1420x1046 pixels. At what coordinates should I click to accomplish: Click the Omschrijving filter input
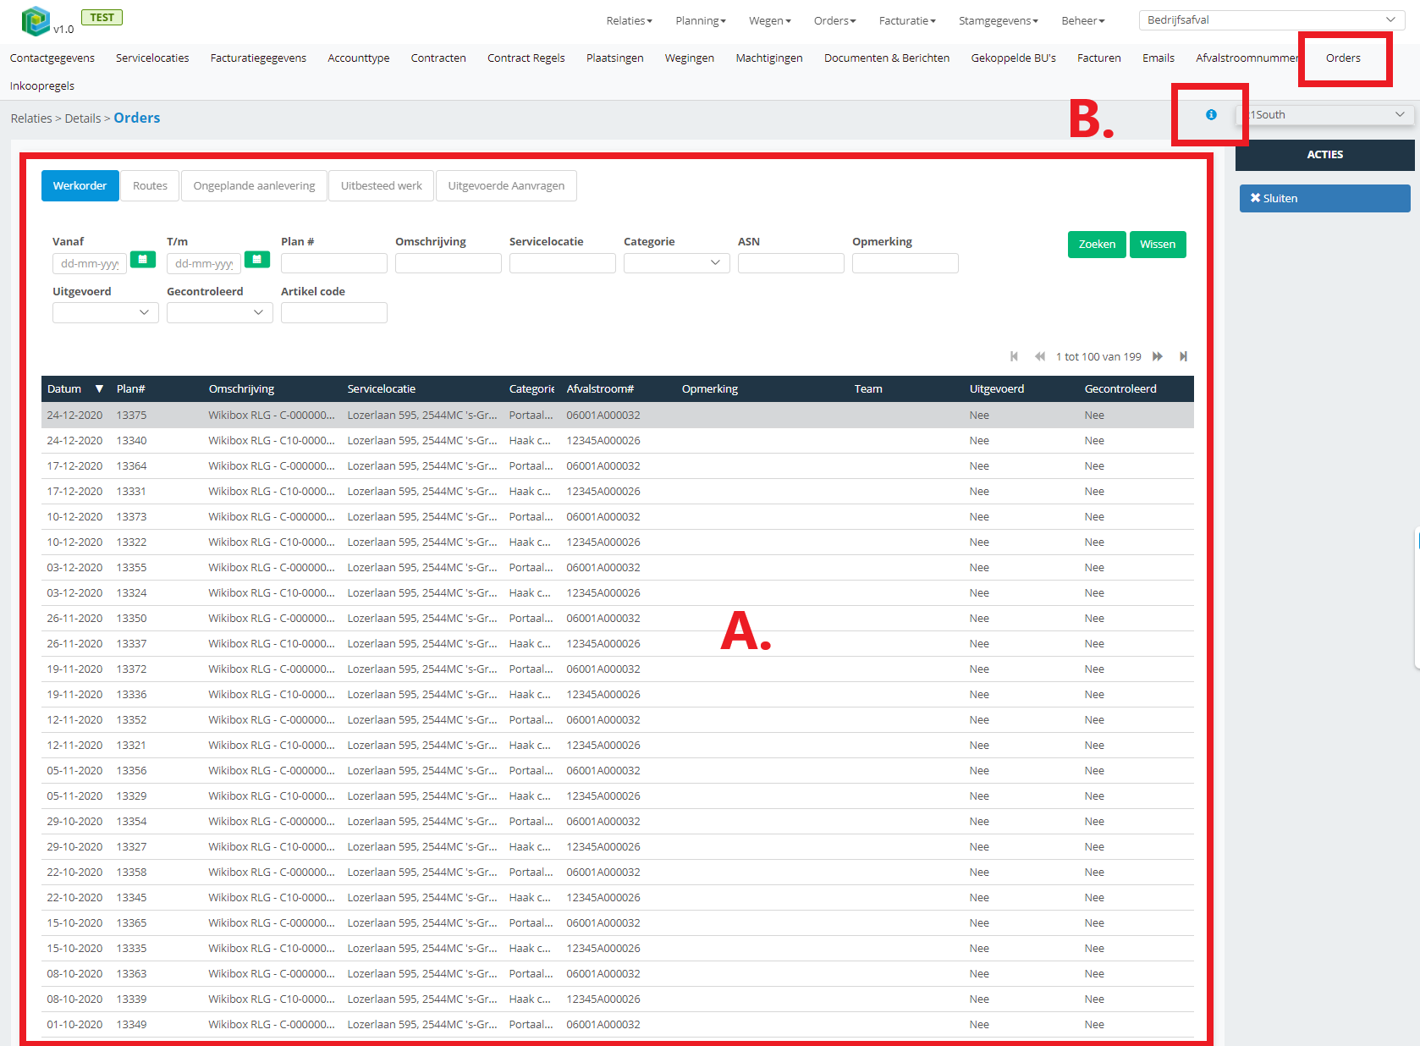[x=448, y=263]
